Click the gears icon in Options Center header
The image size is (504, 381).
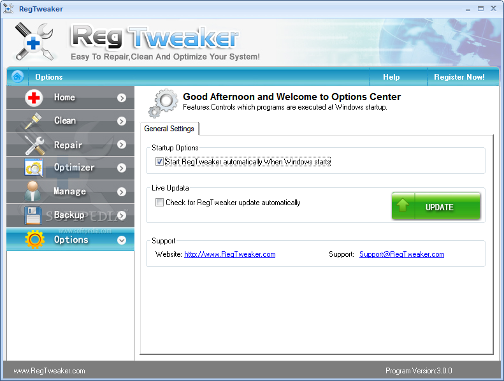coord(163,103)
